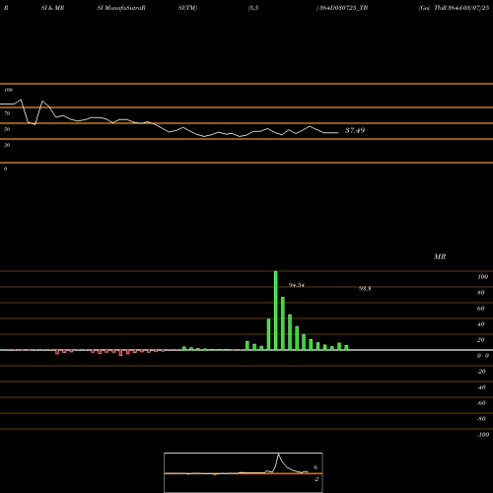Click the 30 label on RSI axis
Screen dimensions: 493x493
[7, 145]
